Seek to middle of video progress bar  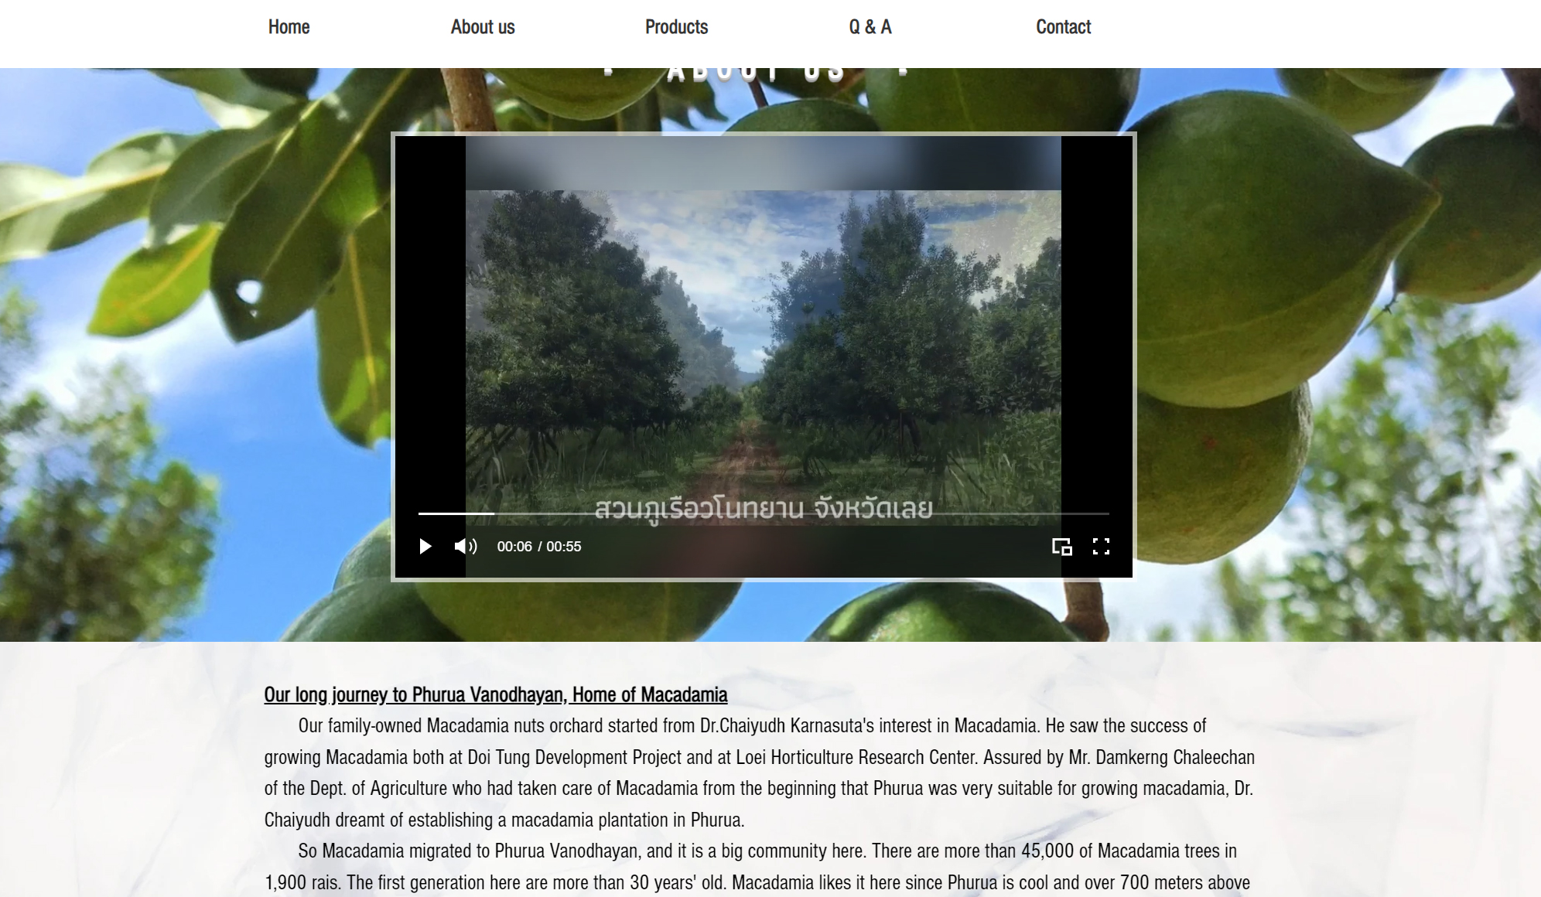764,513
